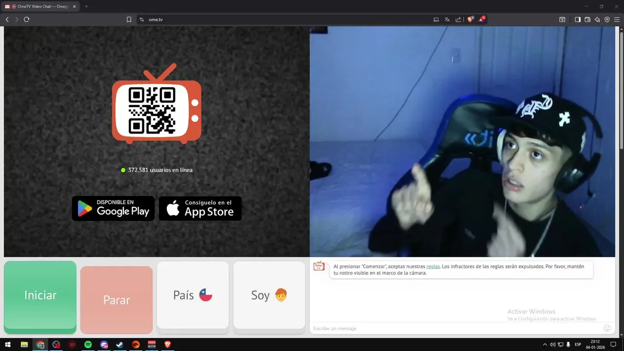Open the browser main menu
Viewport: 624px width, 351px height.
pyautogui.click(x=617, y=19)
